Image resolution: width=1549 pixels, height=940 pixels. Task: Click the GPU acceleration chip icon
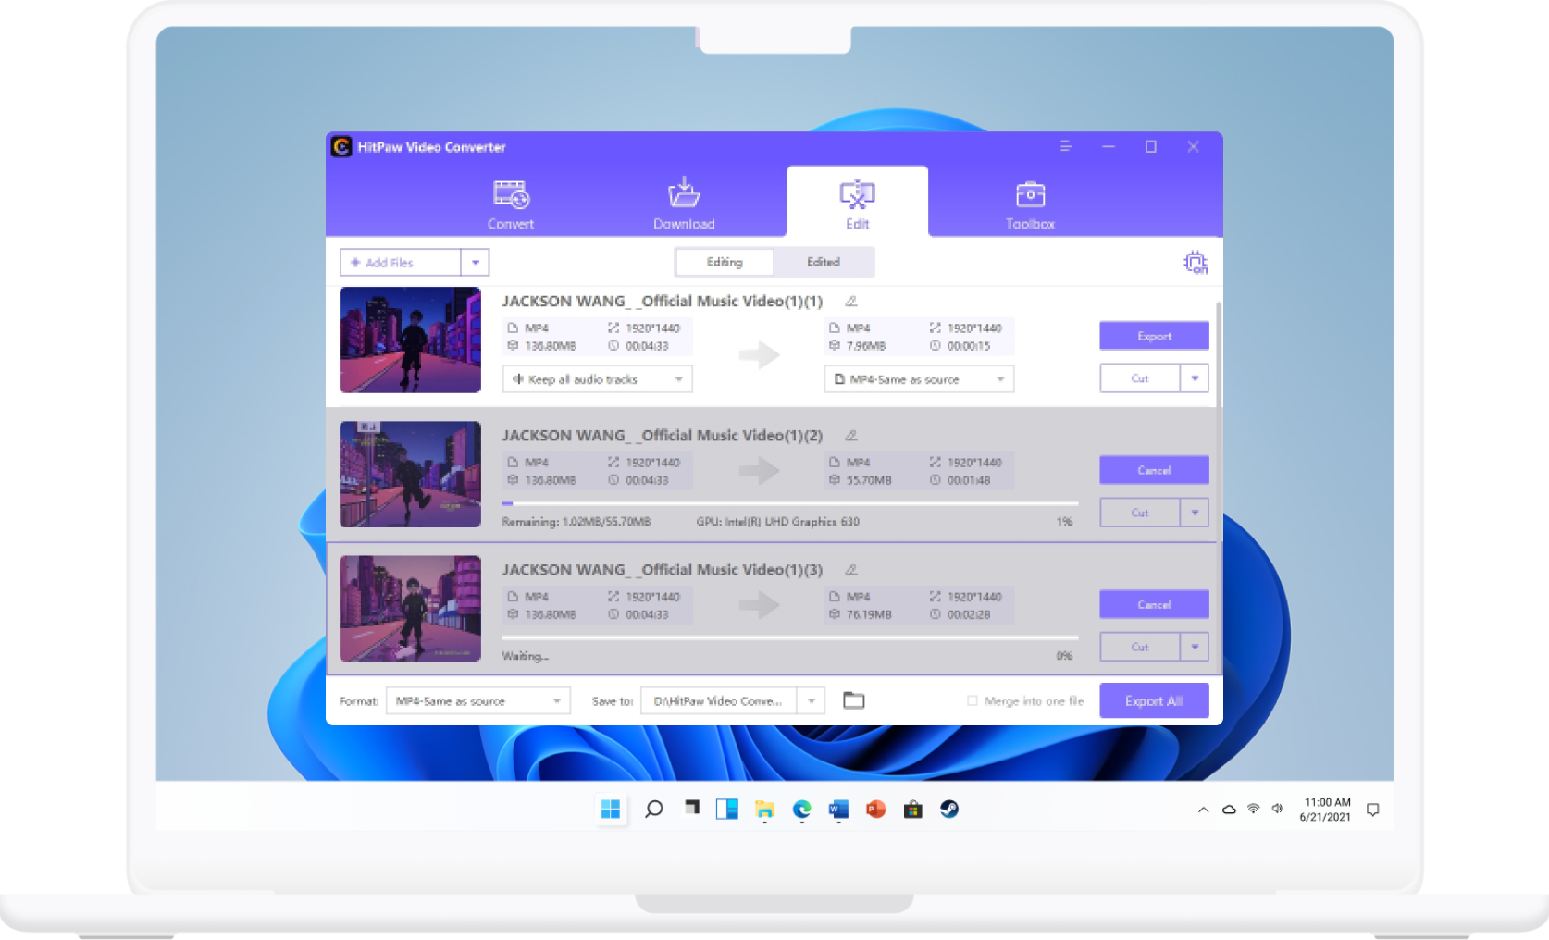point(1195,263)
